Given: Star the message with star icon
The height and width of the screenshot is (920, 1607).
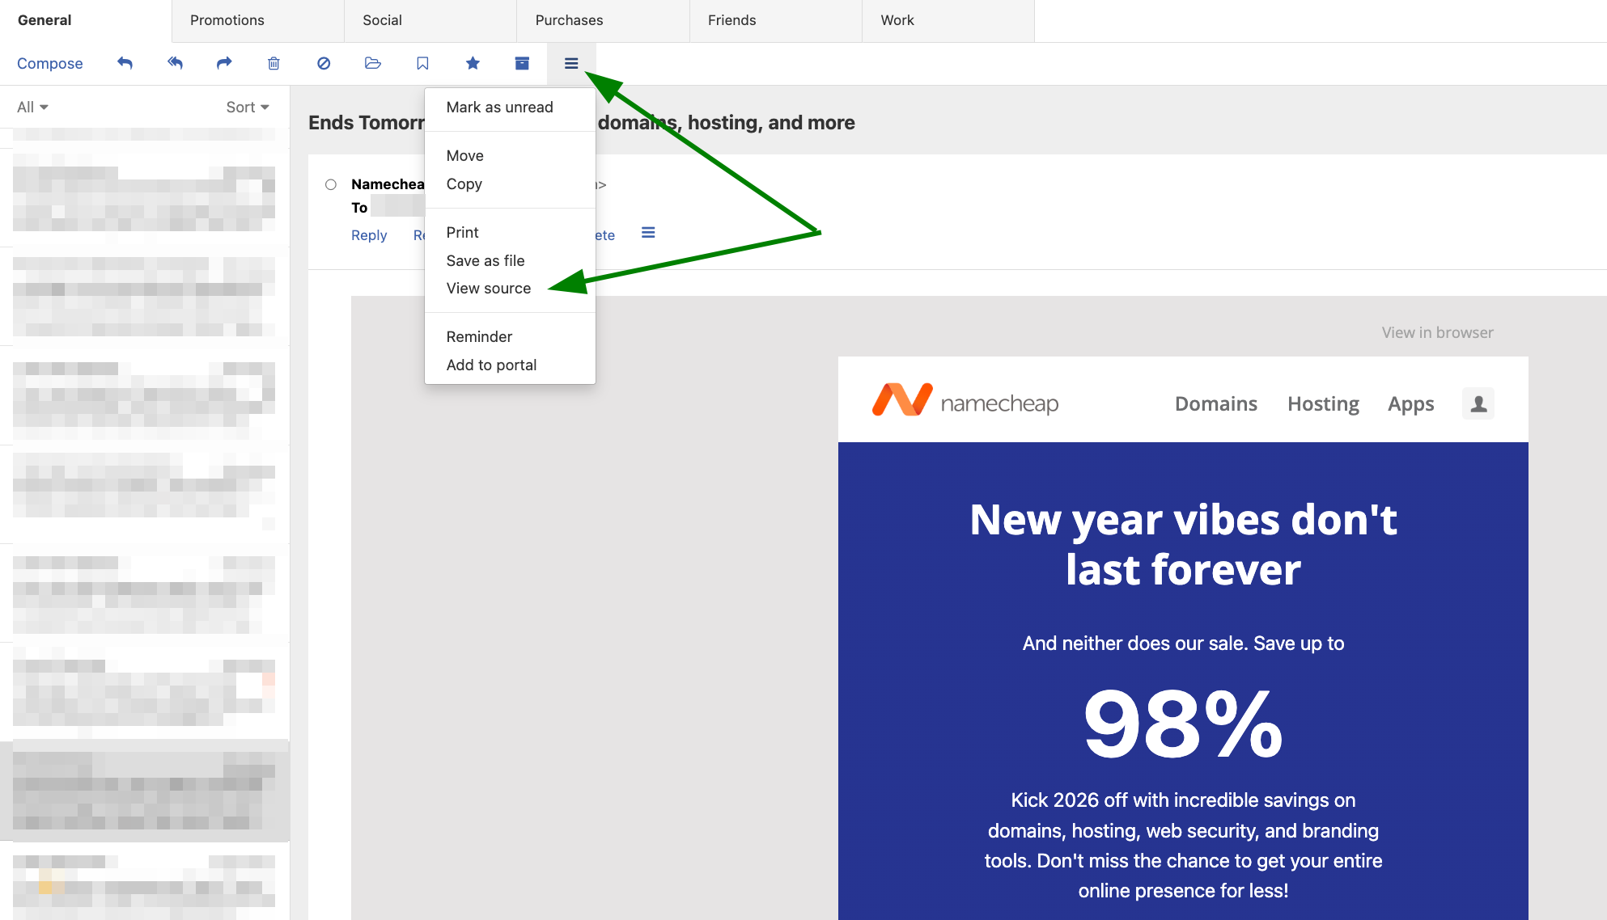Looking at the screenshot, I should (473, 63).
